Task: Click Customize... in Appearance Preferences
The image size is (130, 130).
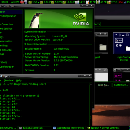Action: 121,85
